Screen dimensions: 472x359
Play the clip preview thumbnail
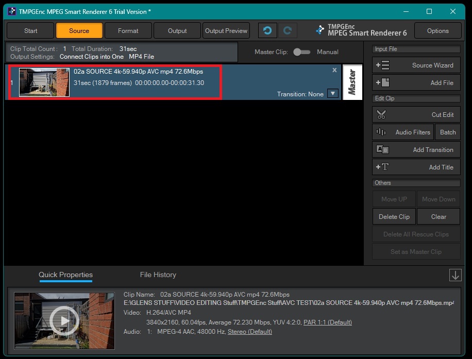tap(64, 320)
